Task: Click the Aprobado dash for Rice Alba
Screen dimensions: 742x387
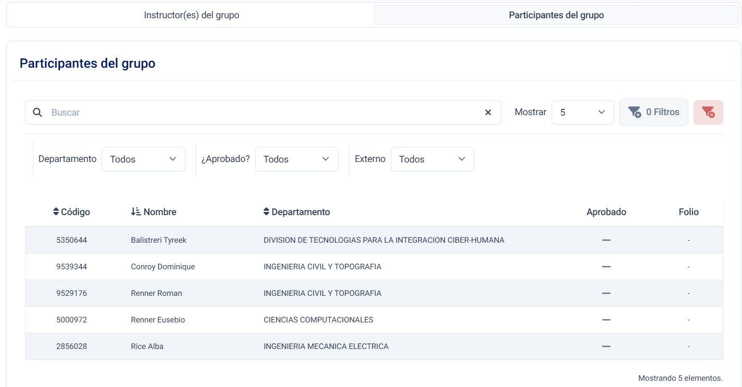Action: click(606, 346)
